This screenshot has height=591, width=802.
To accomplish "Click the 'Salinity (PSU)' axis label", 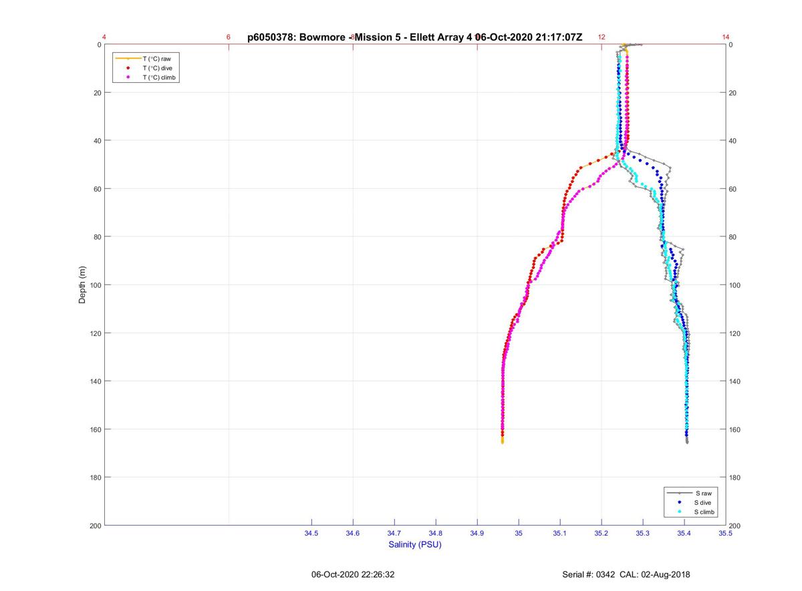I will [x=415, y=545].
